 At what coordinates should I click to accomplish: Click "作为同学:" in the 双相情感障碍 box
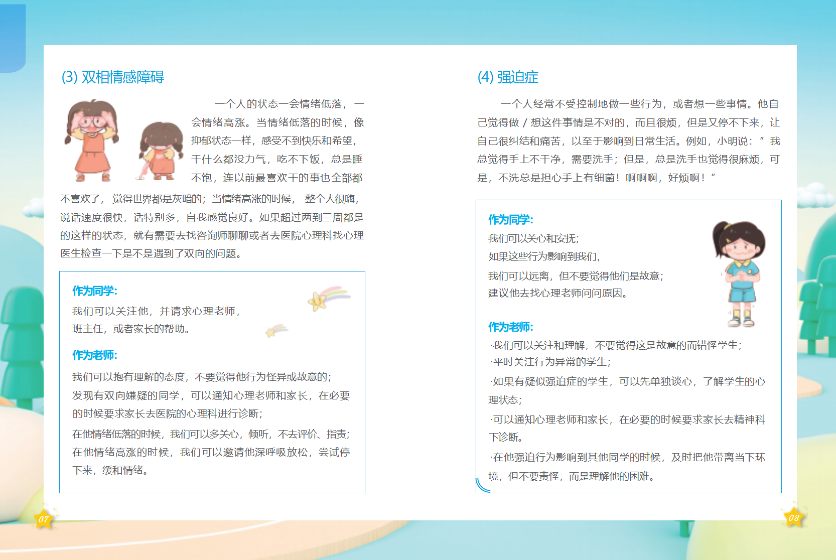(x=95, y=291)
